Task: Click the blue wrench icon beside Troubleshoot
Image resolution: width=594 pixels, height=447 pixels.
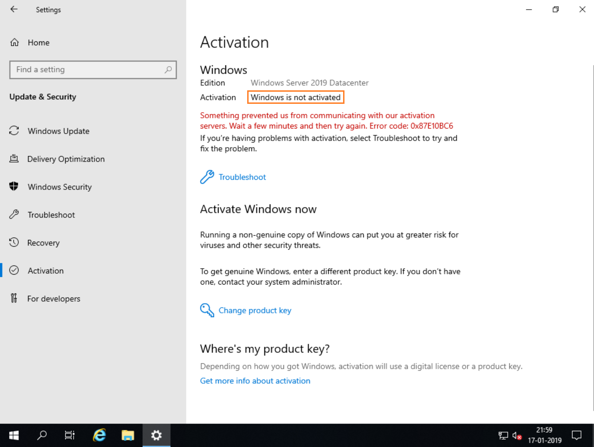Action: (x=207, y=177)
